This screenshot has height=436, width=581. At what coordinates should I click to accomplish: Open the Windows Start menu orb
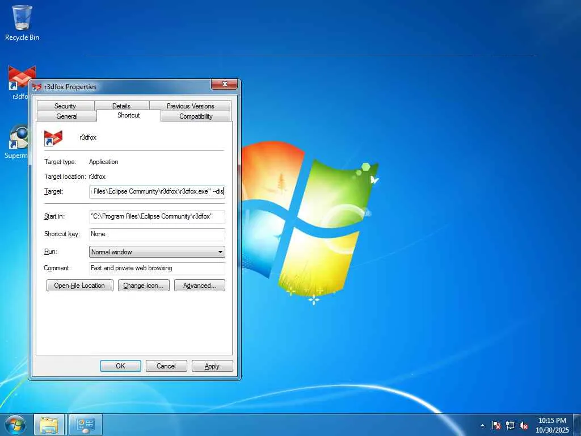pyautogui.click(x=15, y=425)
